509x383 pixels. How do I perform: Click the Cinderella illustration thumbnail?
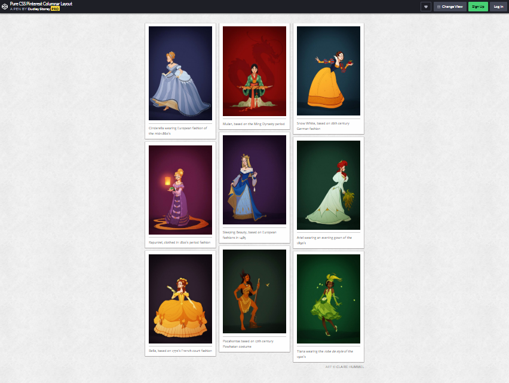click(180, 73)
